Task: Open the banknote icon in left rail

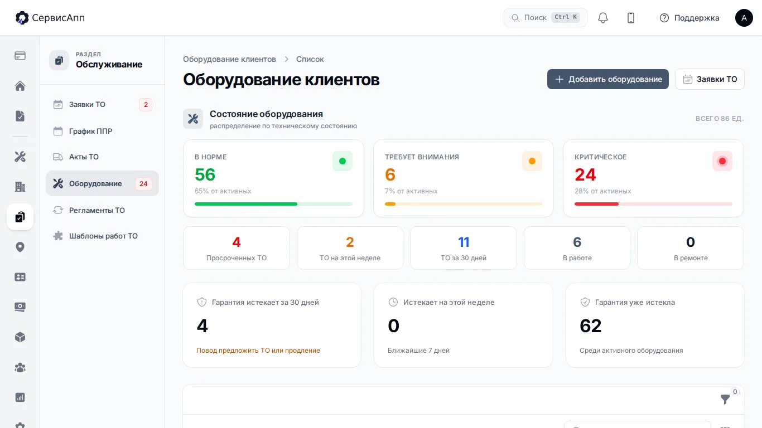Action: click(x=20, y=307)
